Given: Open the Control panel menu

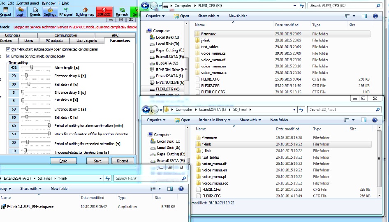Looking at the screenshot, I should 28,3.
